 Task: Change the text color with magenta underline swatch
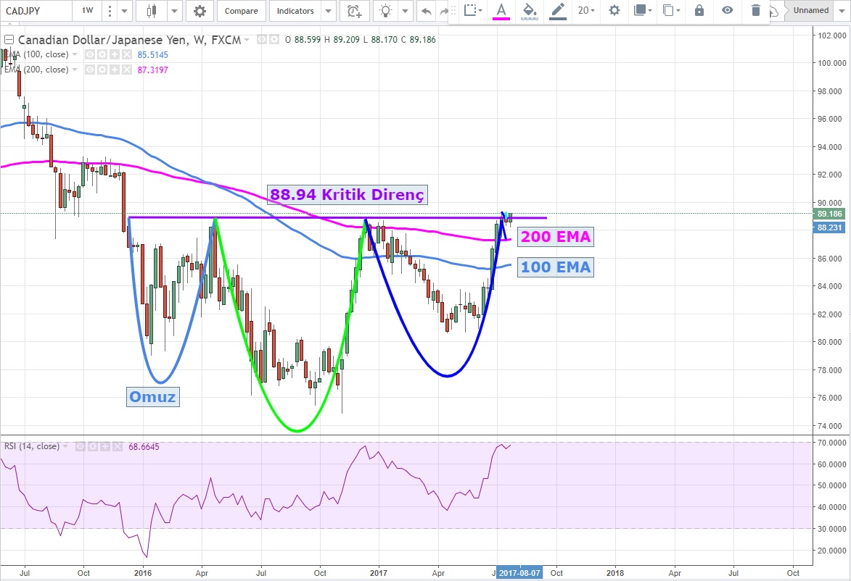click(x=500, y=10)
